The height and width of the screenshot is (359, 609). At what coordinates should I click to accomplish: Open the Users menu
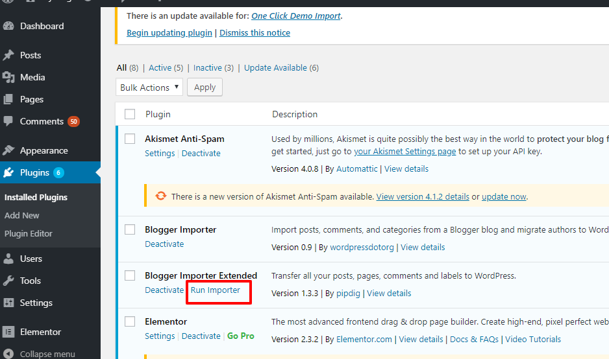point(31,259)
